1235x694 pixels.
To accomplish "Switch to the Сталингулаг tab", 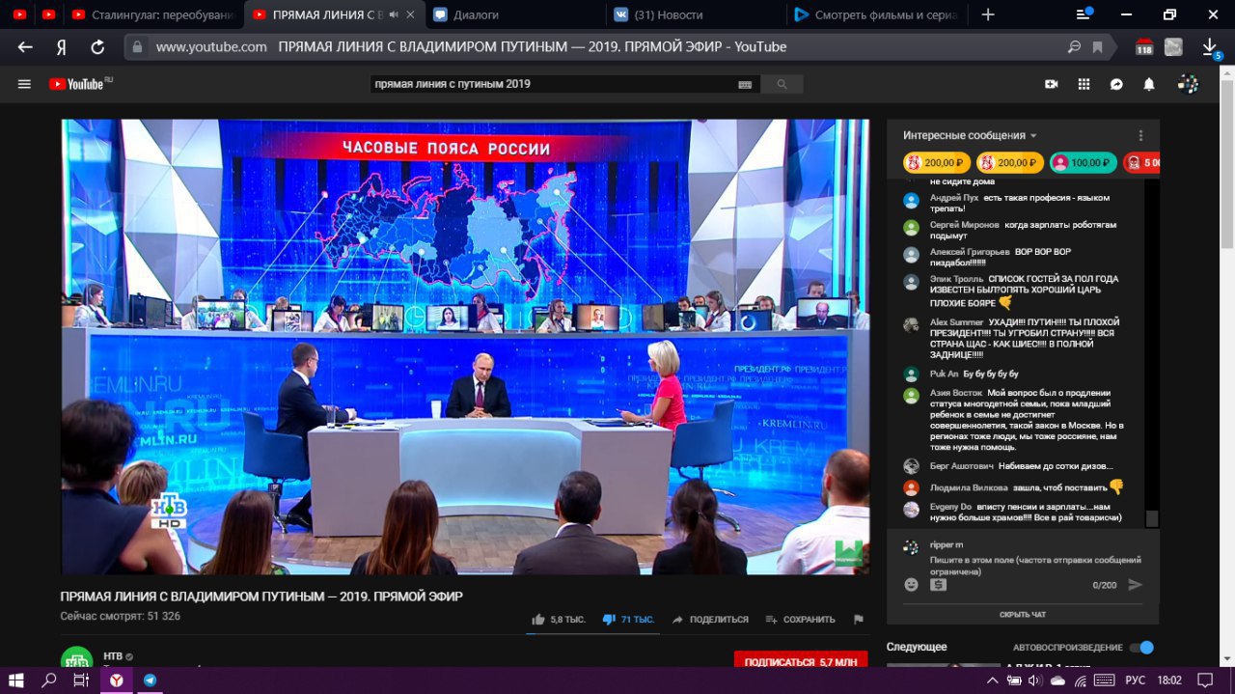I will coord(154,14).
